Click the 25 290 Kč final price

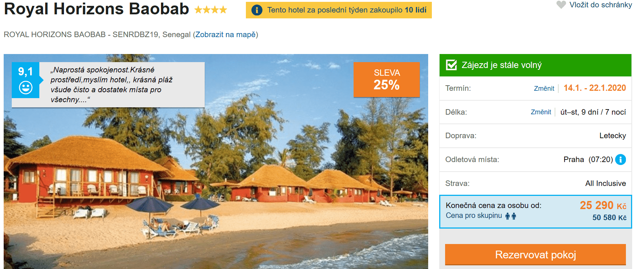click(x=603, y=205)
